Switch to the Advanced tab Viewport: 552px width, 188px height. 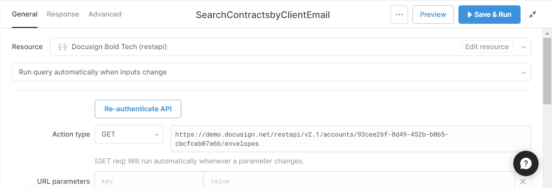[x=105, y=14]
